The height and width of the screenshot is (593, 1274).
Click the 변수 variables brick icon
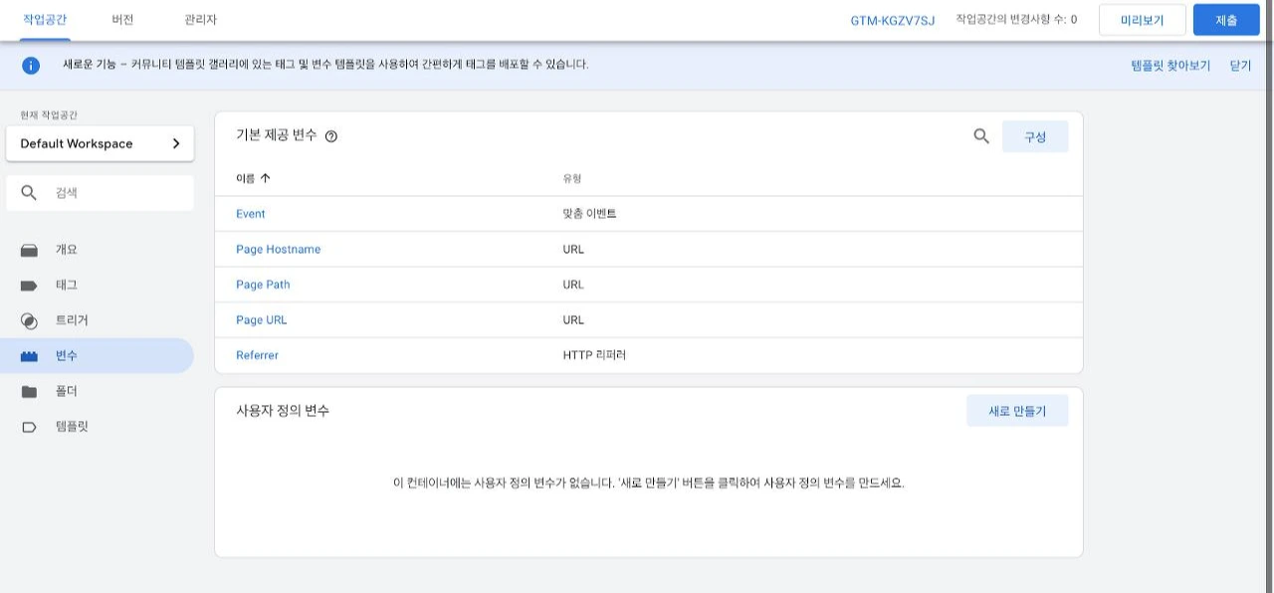click(29, 356)
